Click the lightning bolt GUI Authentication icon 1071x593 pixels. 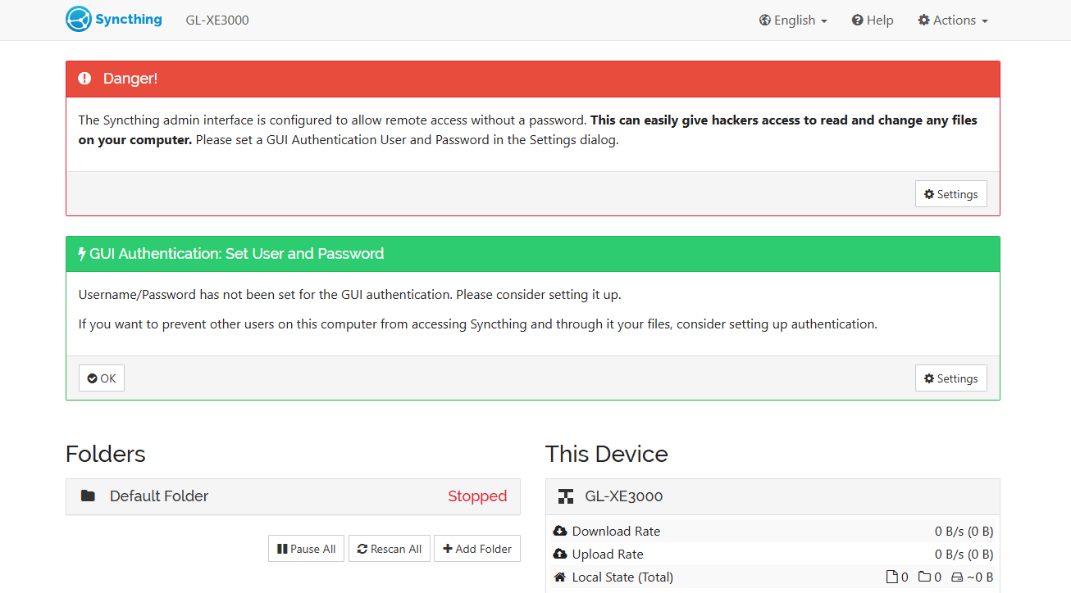82,254
